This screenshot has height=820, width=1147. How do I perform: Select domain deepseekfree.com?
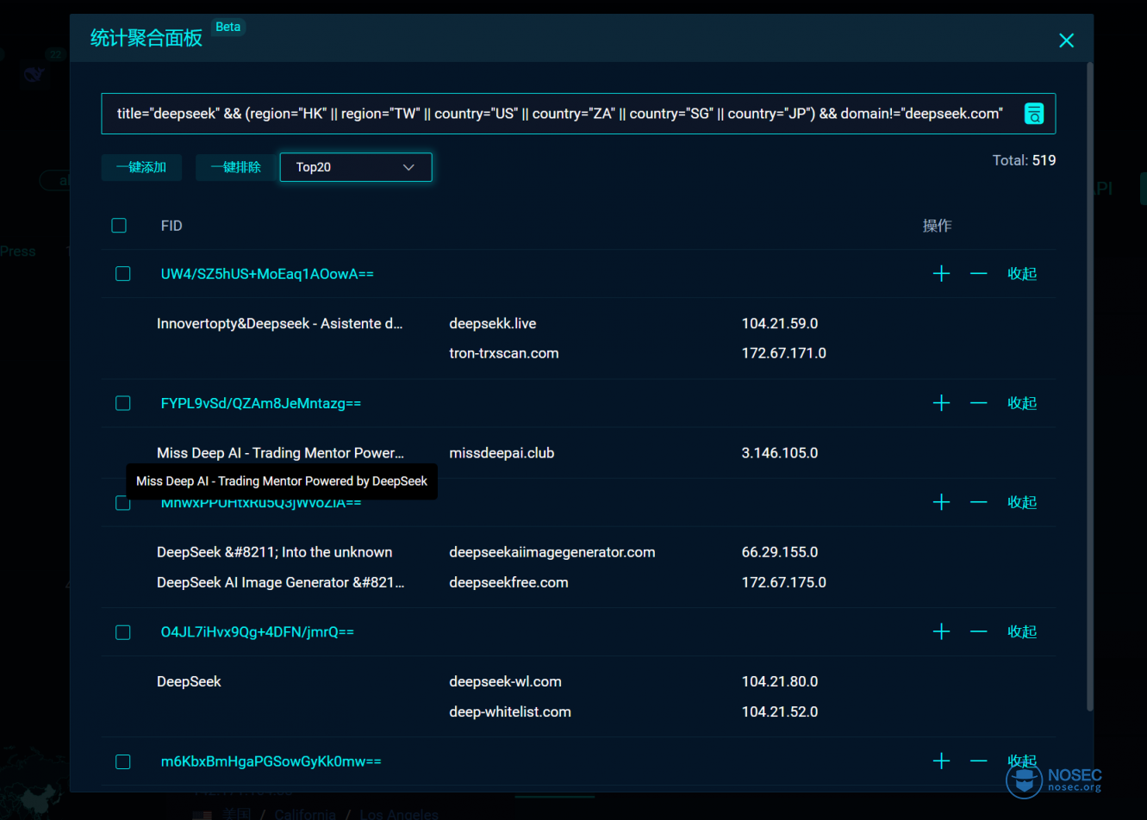tap(508, 582)
